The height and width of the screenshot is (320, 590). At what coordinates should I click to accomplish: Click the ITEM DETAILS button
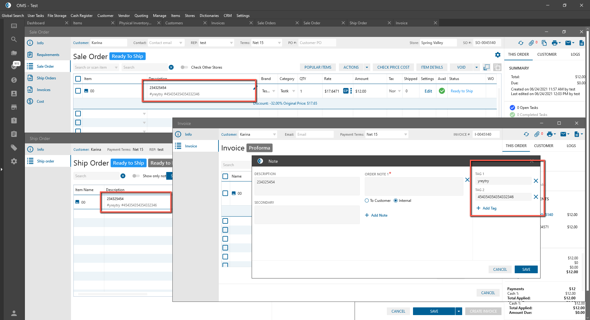432,67
